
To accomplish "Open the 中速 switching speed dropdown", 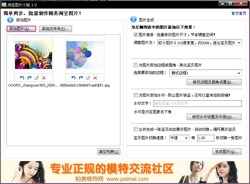I will [x=179, y=138].
